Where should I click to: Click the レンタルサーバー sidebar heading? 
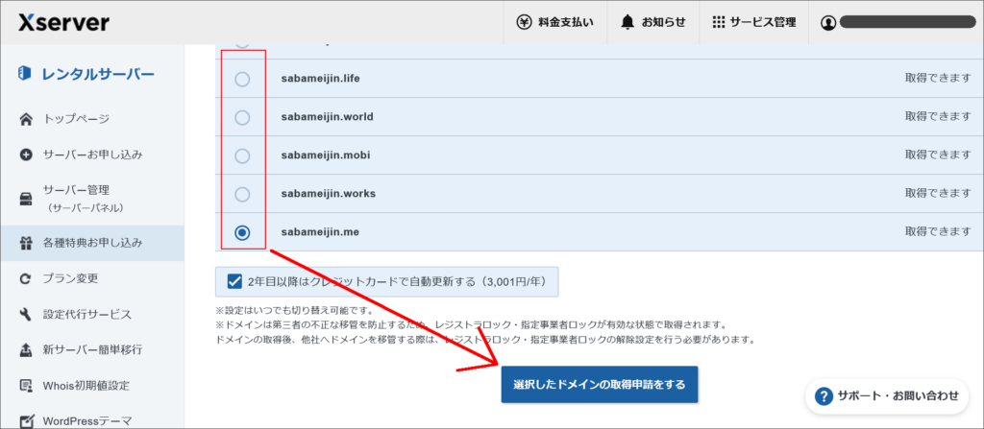(98, 74)
